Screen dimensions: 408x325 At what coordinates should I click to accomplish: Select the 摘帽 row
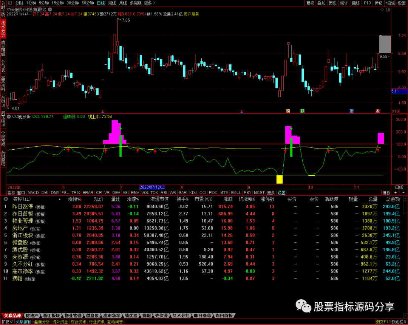point(204,279)
